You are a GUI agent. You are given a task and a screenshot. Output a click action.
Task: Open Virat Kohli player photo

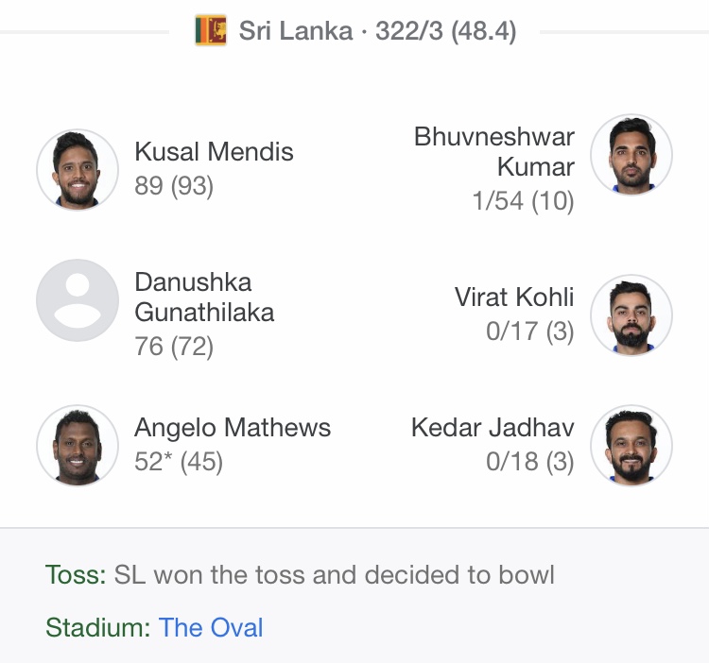[631, 315]
